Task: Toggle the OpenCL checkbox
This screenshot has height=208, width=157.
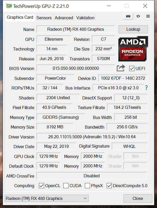Action: pos(42,186)
